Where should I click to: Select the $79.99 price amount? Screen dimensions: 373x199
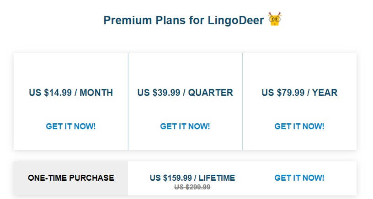290,93
